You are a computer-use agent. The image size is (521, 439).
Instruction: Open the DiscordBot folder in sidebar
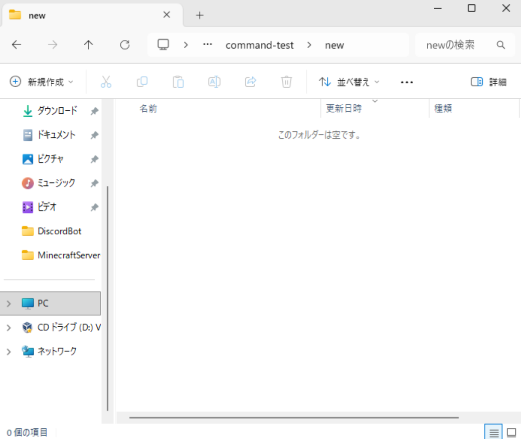pos(59,231)
